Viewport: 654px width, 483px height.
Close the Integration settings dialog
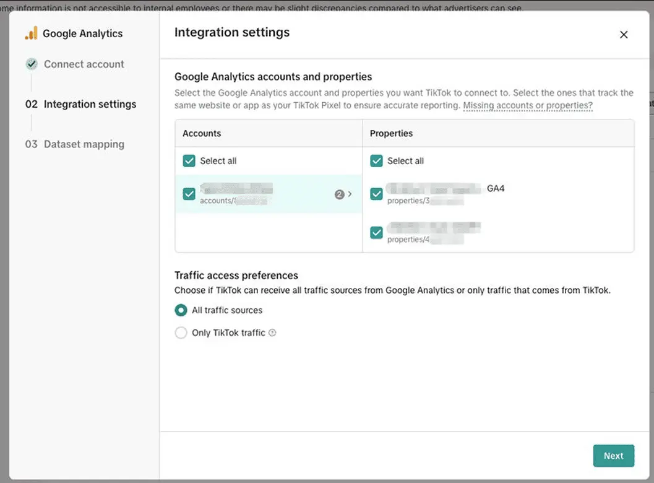coord(624,35)
